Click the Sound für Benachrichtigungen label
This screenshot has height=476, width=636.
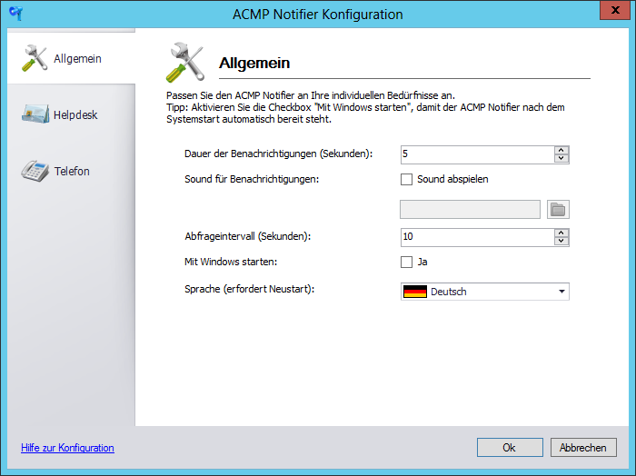[252, 179]
